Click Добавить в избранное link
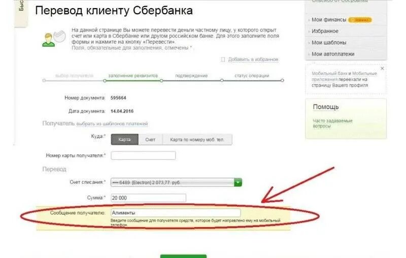The image size is (406, 258). point(253,59)
